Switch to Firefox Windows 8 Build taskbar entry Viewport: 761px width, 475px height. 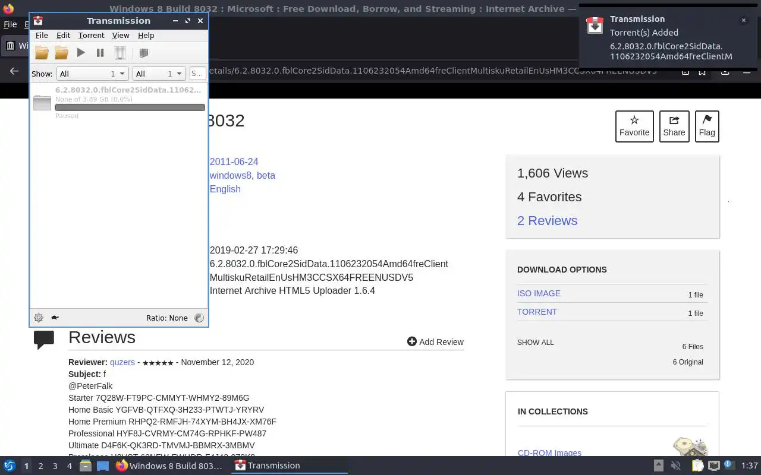[169, 465]
